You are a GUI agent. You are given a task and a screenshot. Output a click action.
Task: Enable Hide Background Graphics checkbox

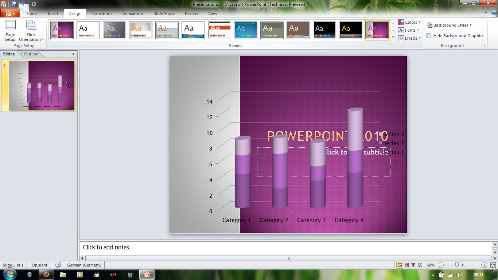tap(429, 36)
